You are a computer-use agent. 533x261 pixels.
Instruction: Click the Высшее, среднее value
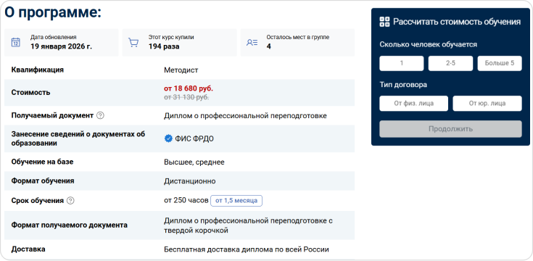coord(194,162)
